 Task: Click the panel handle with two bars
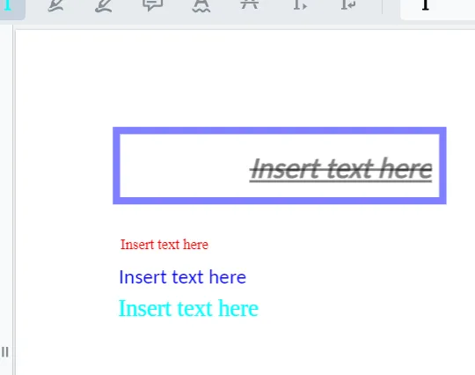(5, 352)
